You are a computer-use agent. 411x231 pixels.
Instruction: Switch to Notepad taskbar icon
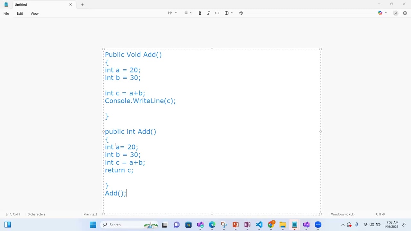click(294, 225)
